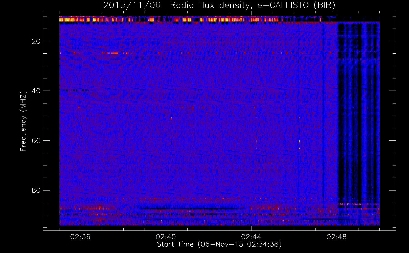Click the 'Start Time (06-Nov-15 02:34:38)' label
The width and height of the screenshot is (409, 253).
tap(219, 244)
